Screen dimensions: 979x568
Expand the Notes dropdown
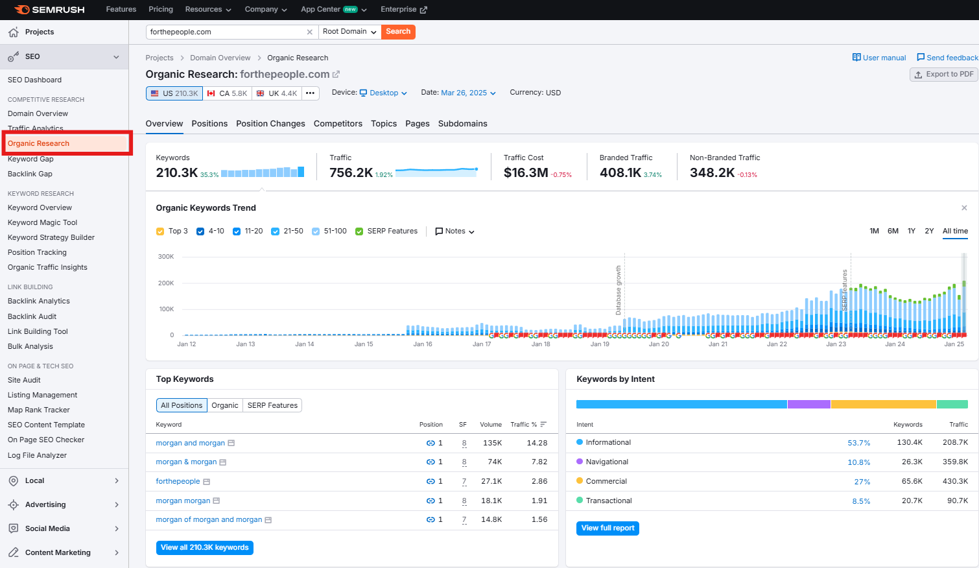(471, 232)
